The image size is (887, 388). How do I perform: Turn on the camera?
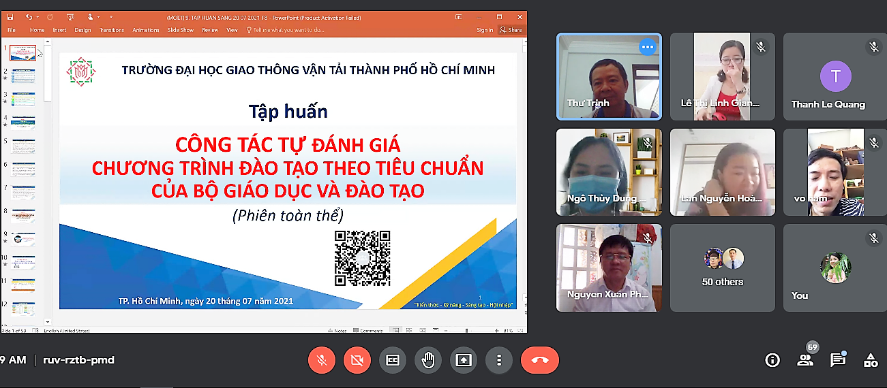click(x=357, y=360)
